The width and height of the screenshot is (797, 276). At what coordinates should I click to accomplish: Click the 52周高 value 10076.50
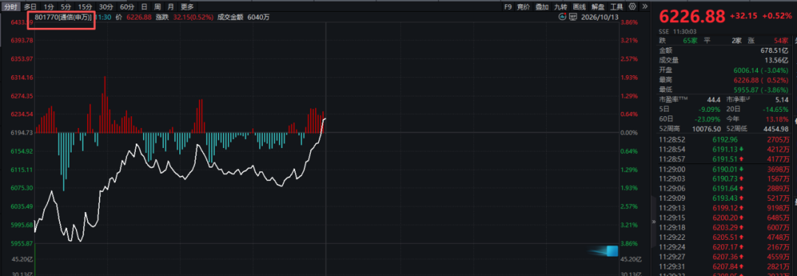pyautogui.click(x=706, y=129)
